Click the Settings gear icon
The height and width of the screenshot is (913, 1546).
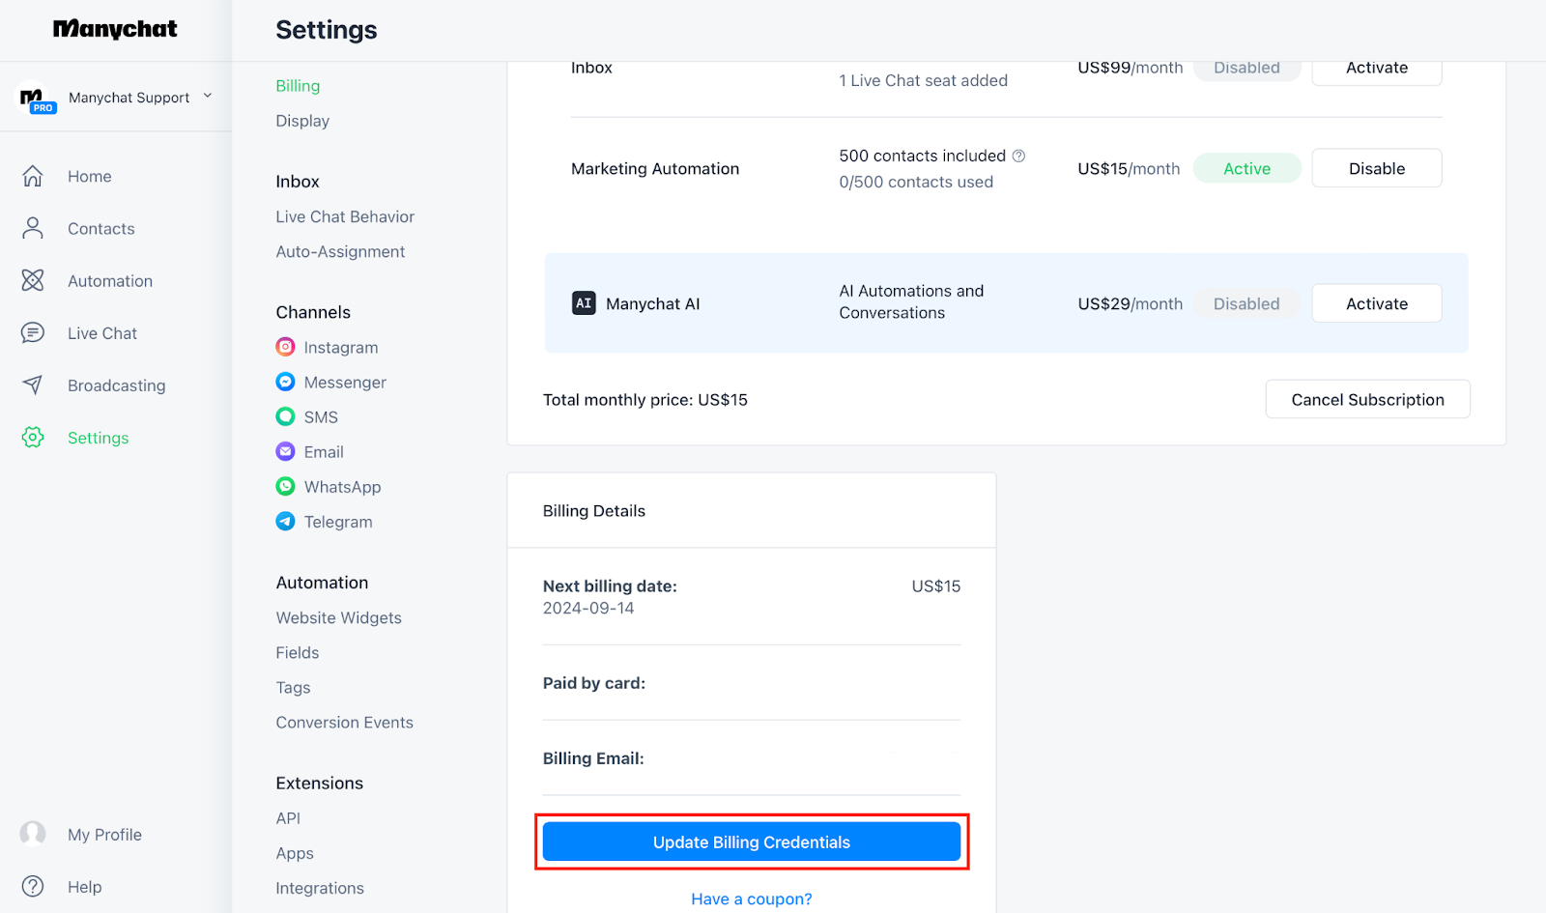pos(33,437)
